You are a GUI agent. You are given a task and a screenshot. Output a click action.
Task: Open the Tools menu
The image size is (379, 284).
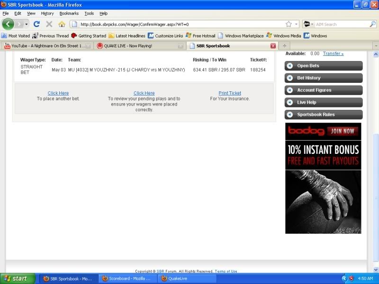tap(89, 13)
